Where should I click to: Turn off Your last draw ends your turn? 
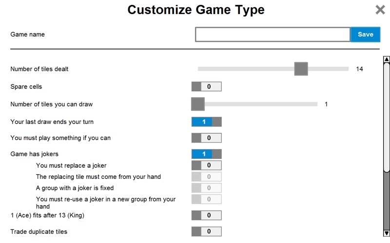207,121
